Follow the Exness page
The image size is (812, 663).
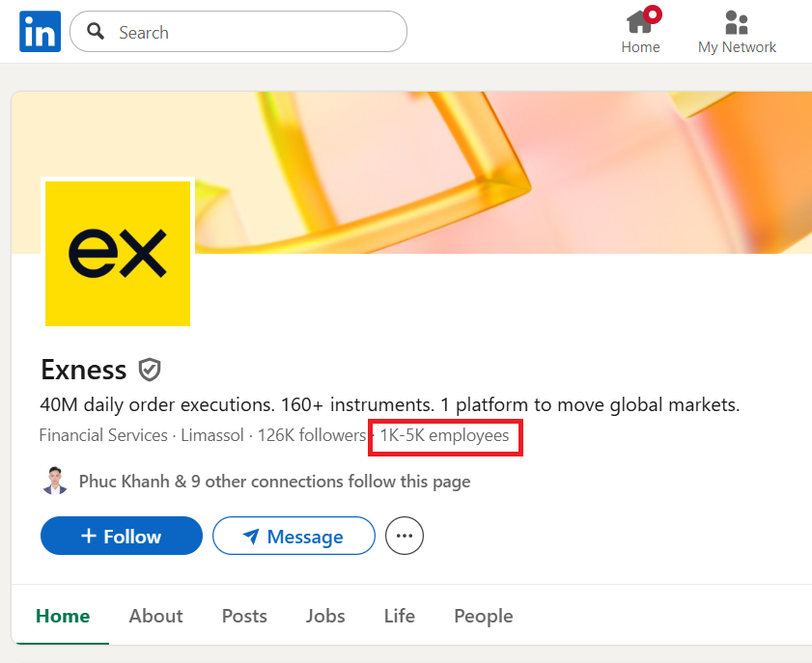122,536
